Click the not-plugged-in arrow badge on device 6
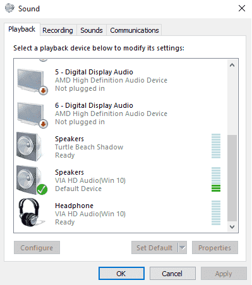This screenshot has height=285, width=252. [44, 124]
